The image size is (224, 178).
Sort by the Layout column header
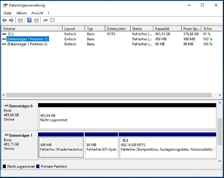[x=74, y=29]
